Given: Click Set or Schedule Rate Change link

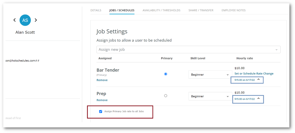Looking at the screenshot, I should click(x=254, y=74).
